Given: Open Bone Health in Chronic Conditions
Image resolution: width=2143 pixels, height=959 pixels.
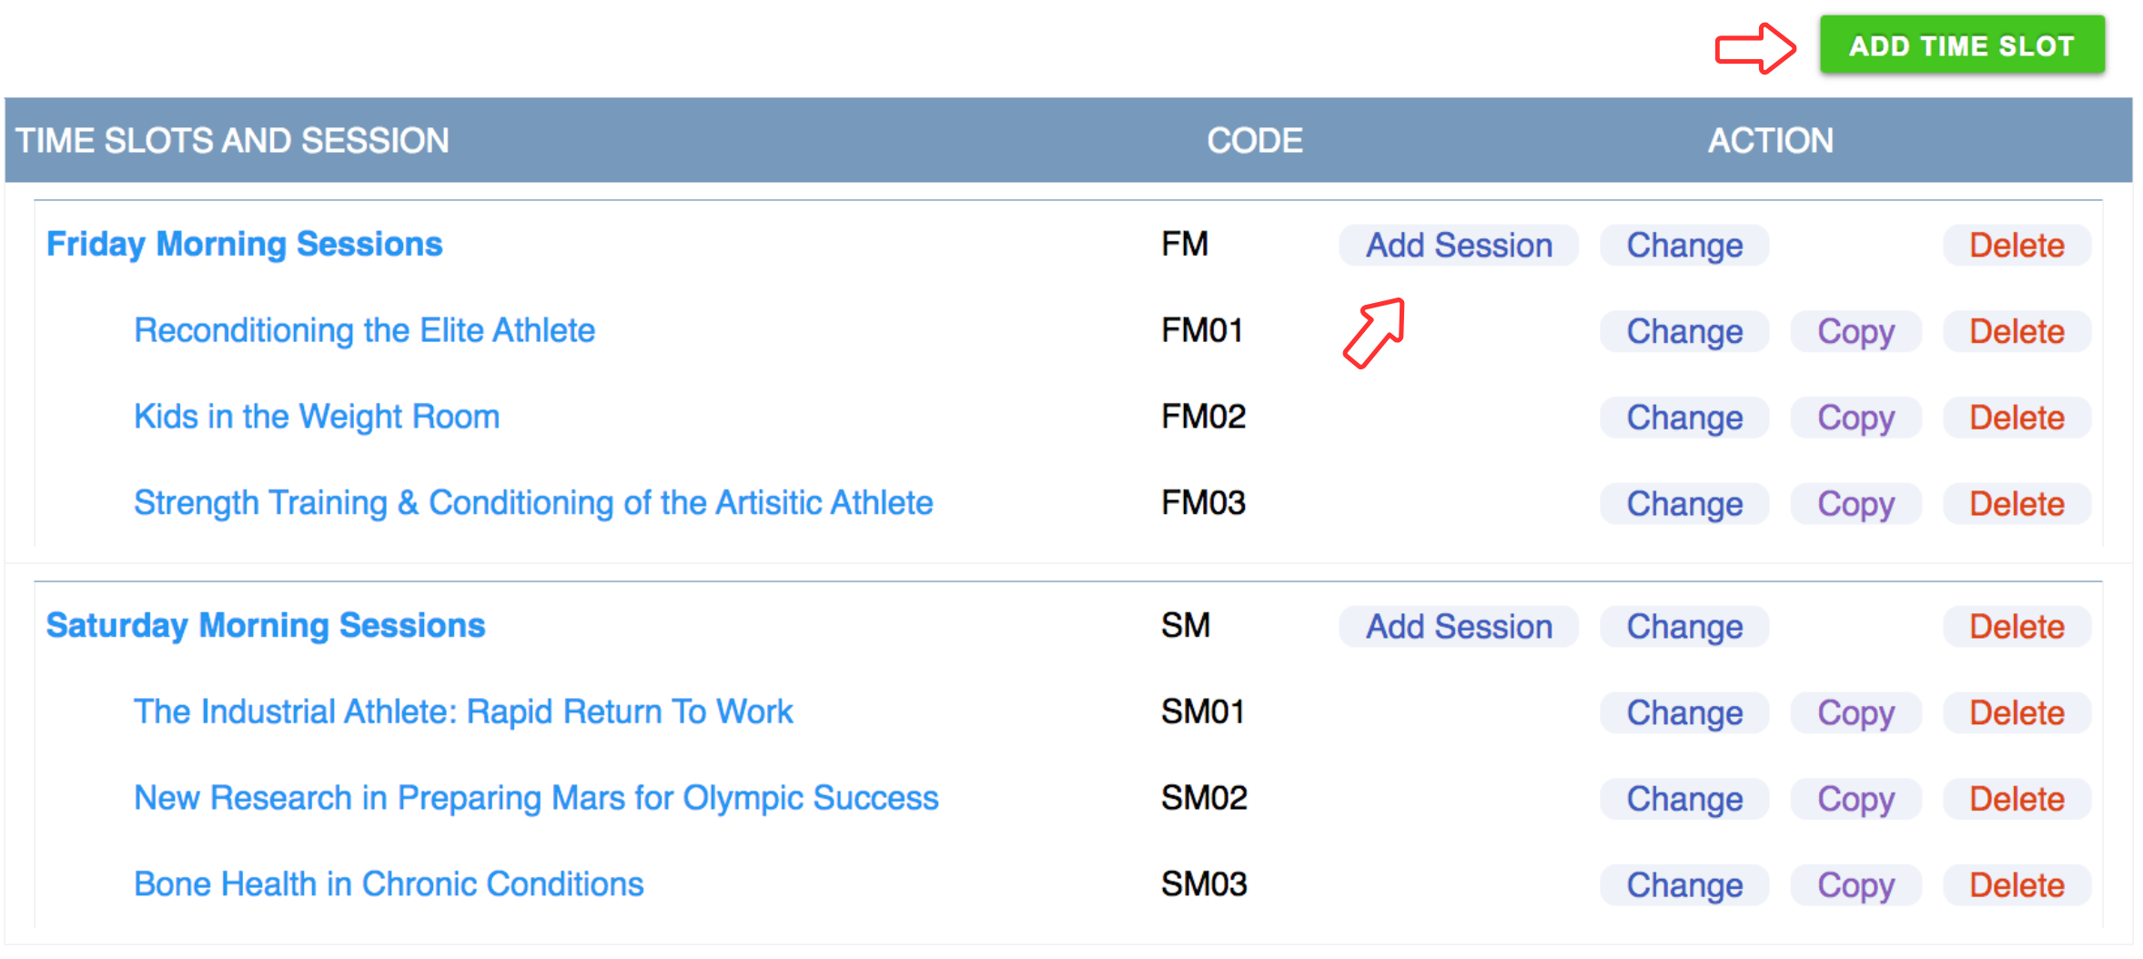Looking at the screenshot, I should [389, 884].
